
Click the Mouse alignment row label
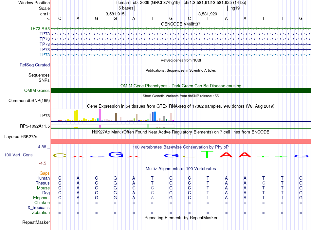click(x=43, y=188)
